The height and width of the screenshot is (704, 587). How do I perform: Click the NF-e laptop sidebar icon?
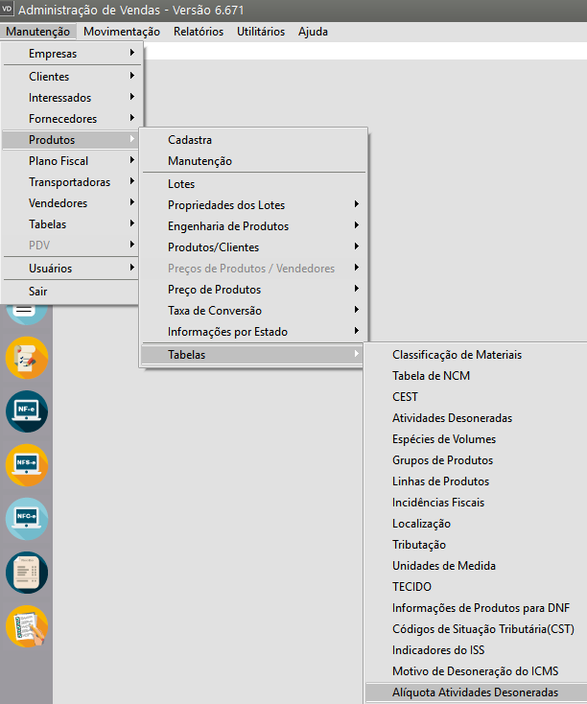coord(26,411)
